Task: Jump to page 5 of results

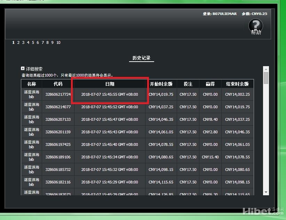Action: tap(33, 42)
